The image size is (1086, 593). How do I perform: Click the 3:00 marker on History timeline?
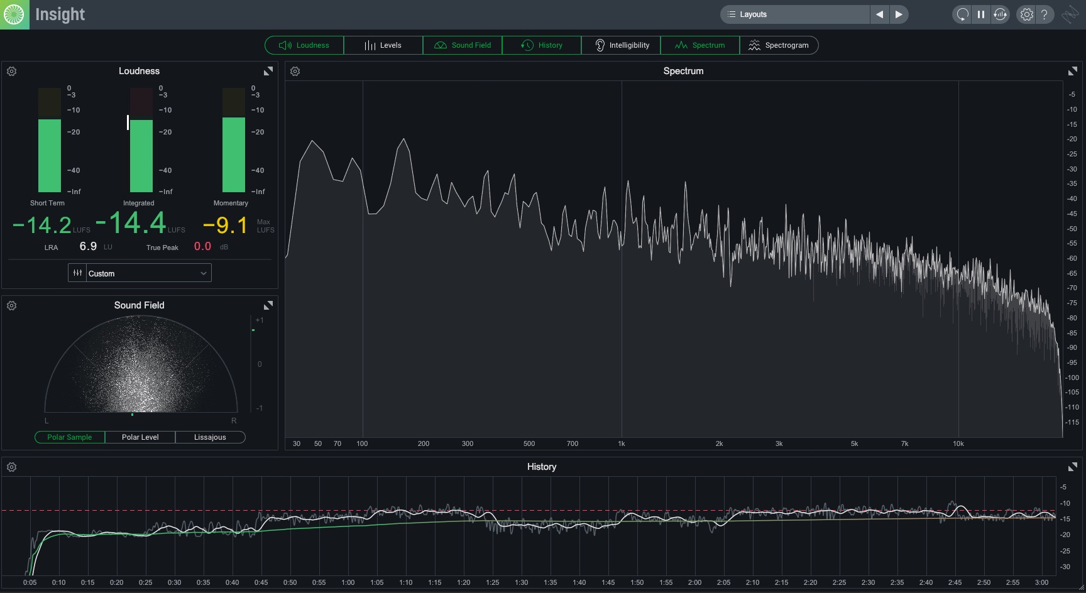[x=1041, y=582]
